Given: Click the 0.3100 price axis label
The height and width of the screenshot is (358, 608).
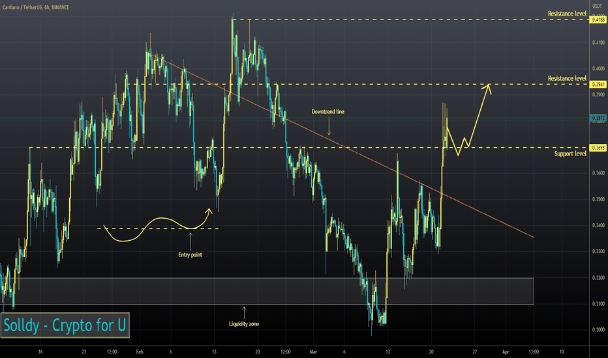Looking at the screenshot, I should coord(598,304).
